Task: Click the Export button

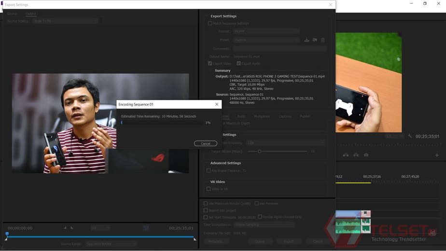Action: coord(289,241)
